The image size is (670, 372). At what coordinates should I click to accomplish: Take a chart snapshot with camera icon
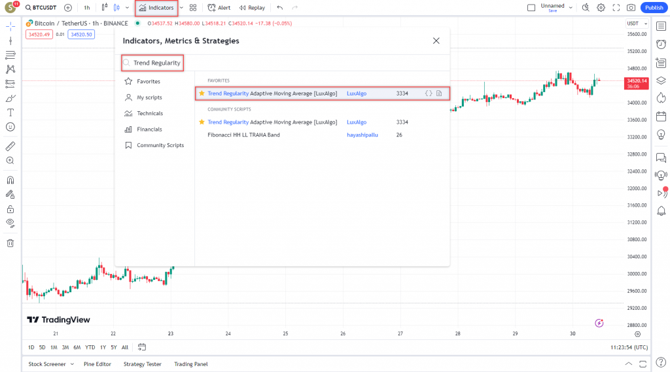[631, 8]
